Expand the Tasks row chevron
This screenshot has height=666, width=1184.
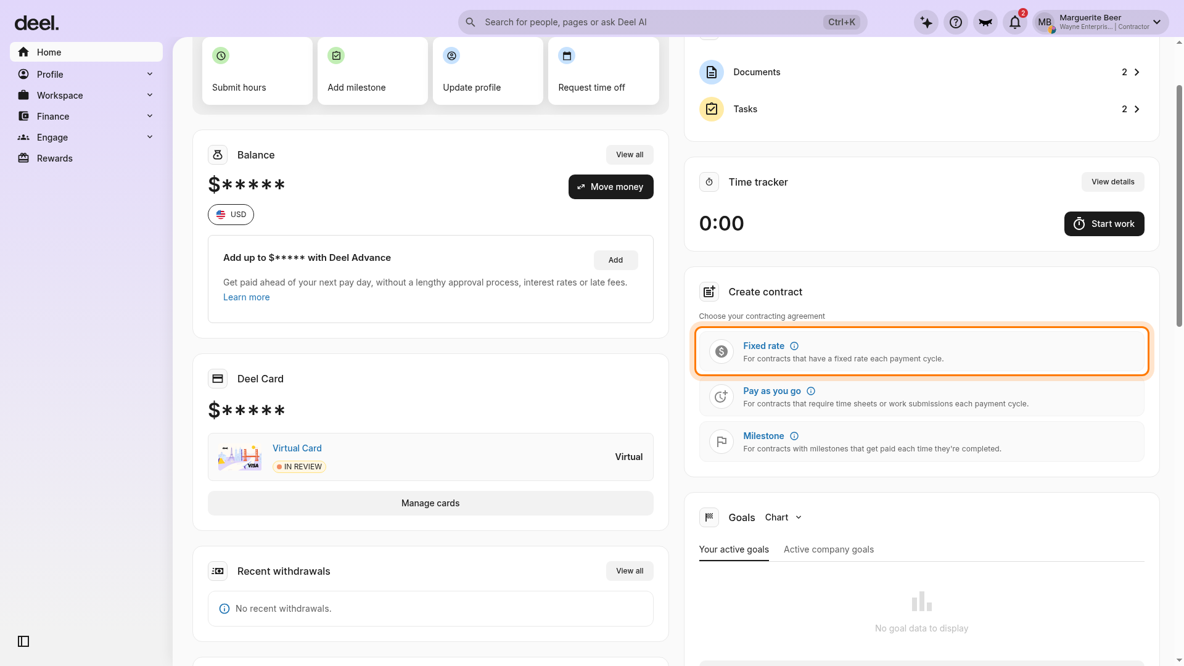click(x=1137, y=109)
